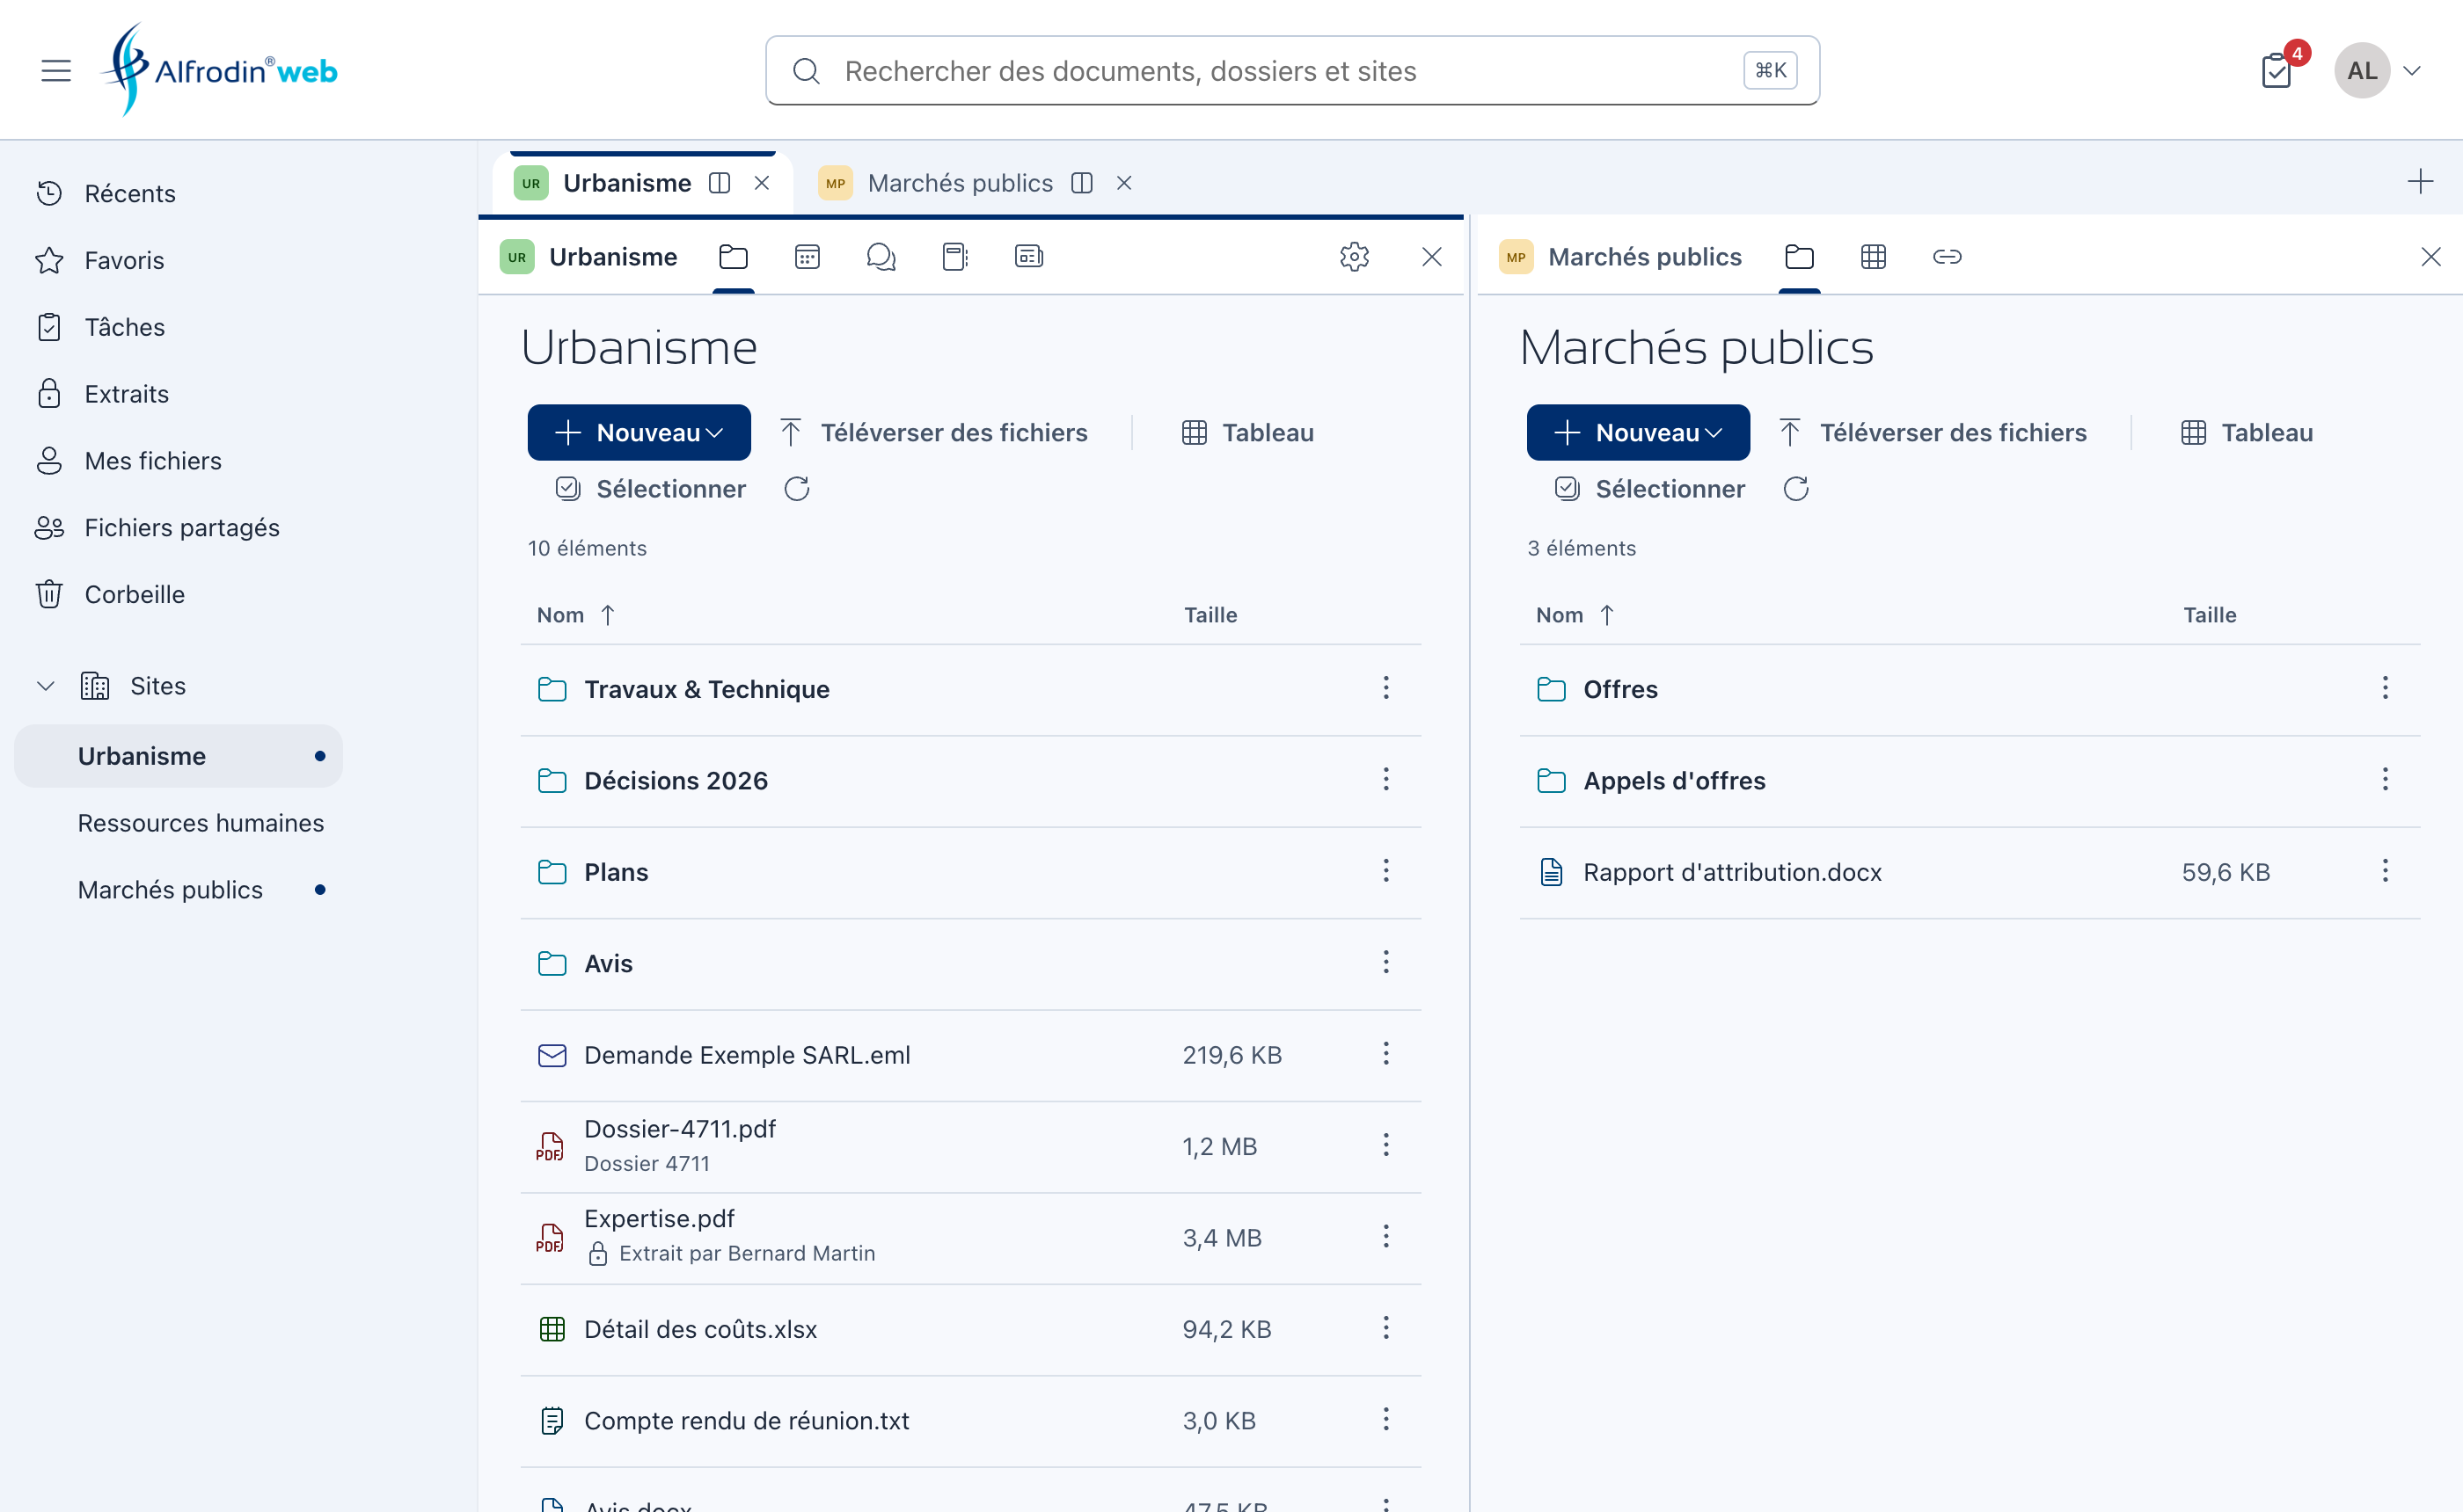2463x1512 pixels.
Task: Open the tasks notification icon with badge
Action: pyautogui.click(x=2277, y=70)
